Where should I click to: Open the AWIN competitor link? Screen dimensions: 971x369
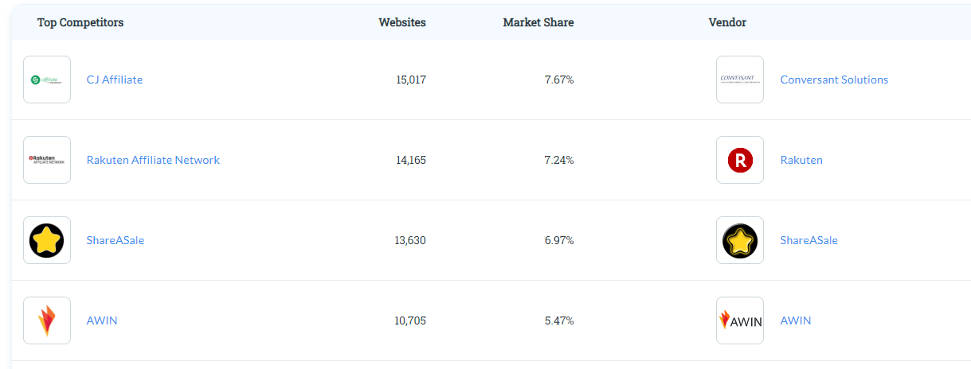[x=102, y=320]
